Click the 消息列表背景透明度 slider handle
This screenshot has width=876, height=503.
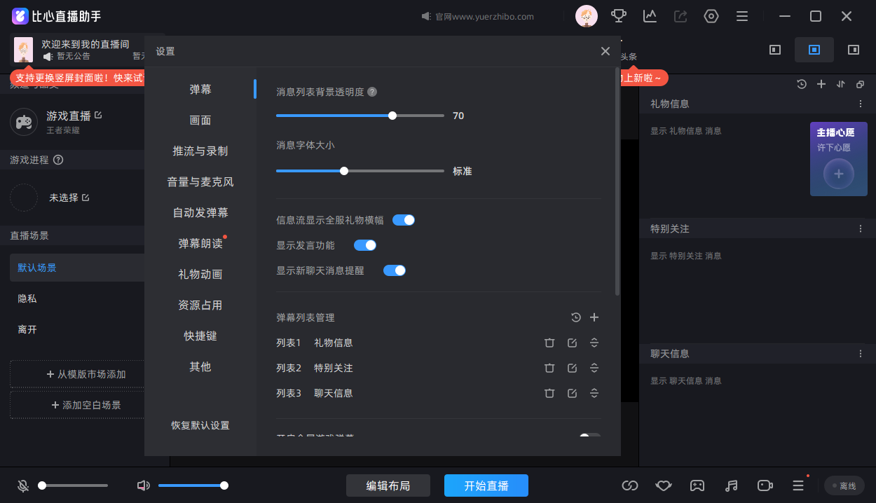(x=392, y=116)
